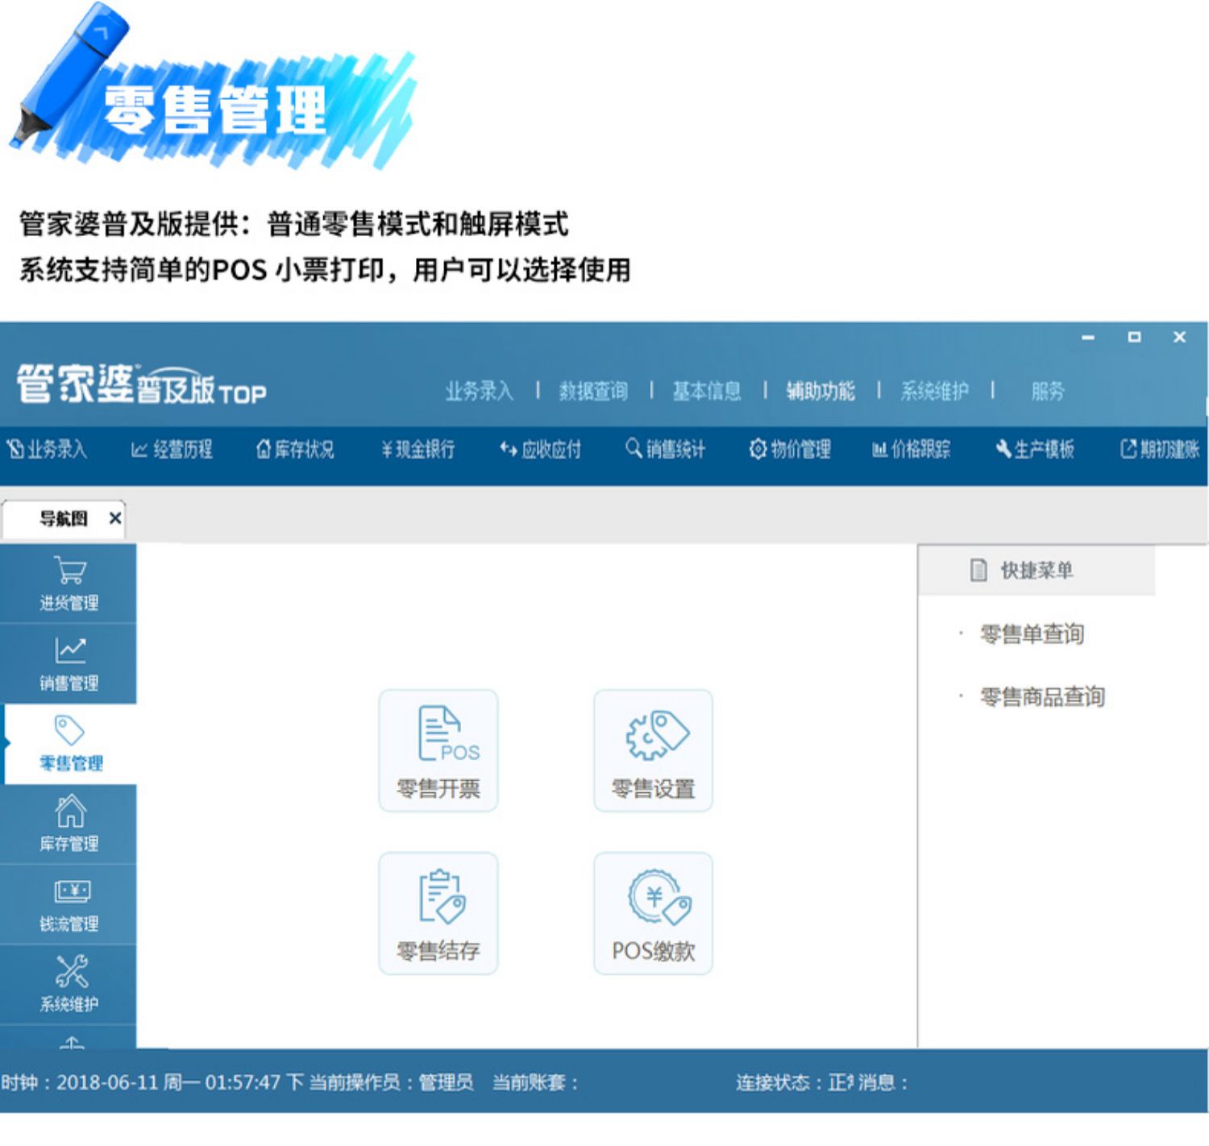Click the clock time in status bar
This screenshot has width=1209, height=1146.
coord(152,1082)
